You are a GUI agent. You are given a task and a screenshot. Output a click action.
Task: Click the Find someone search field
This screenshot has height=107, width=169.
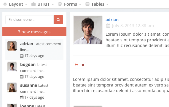click(30, 20)
